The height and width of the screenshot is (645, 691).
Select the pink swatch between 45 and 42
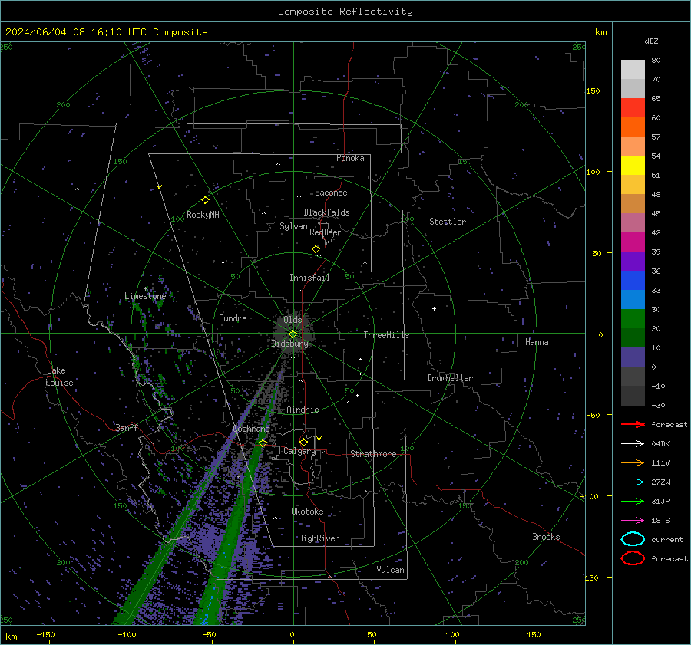[x=633, y=223]
